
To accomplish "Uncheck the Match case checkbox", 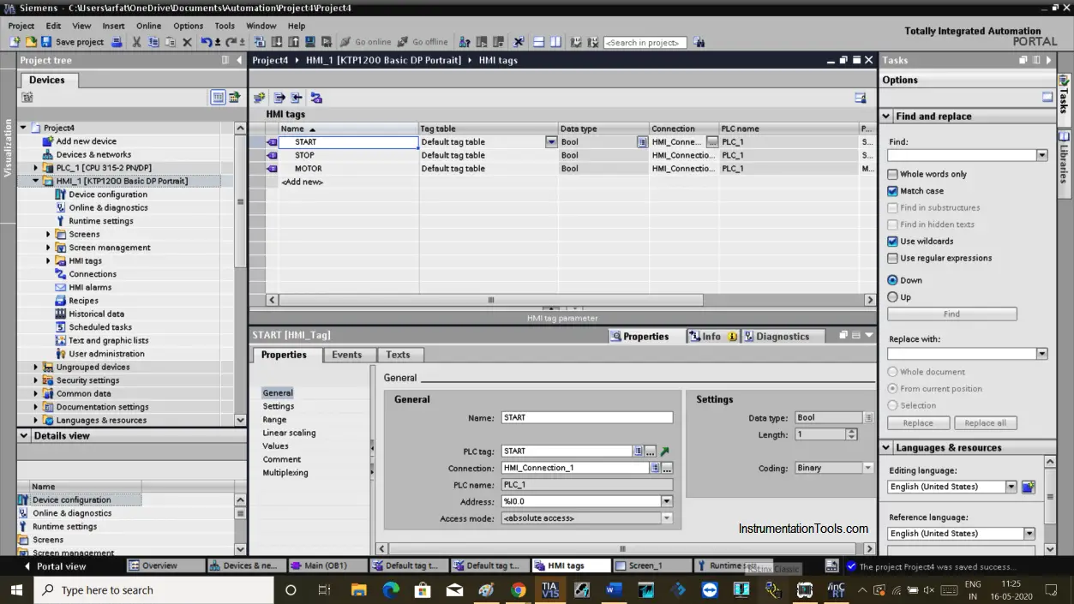I will (893, 191).
